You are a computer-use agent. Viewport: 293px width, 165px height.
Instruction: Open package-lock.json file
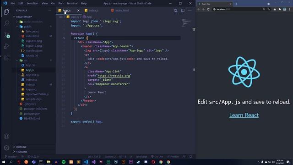(x=35, y=109)
